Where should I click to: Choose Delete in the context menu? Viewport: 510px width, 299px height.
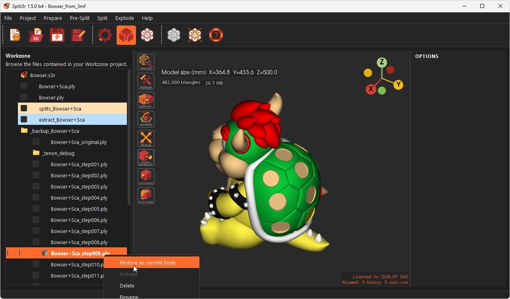[152, 285]
